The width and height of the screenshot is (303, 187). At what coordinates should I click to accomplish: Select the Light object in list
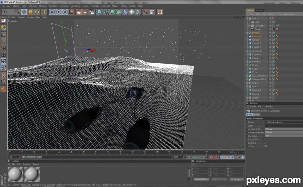coord(256,22)
